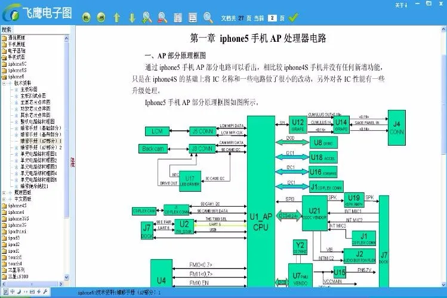Open 其余芯片点阵图 document
447x298 pixels.
tap(35, 115)
